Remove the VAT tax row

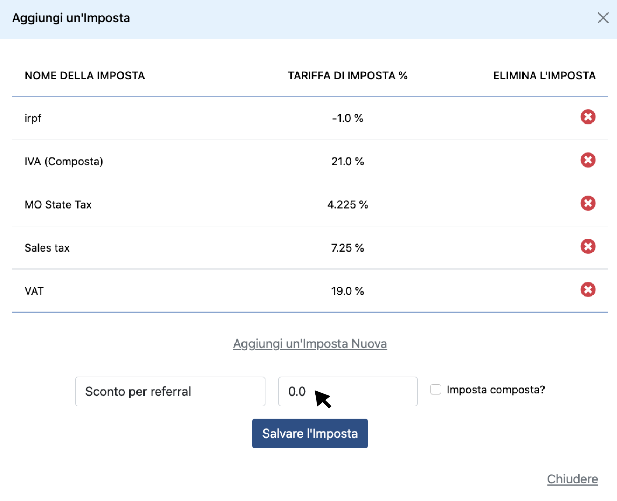click(588, 290)
